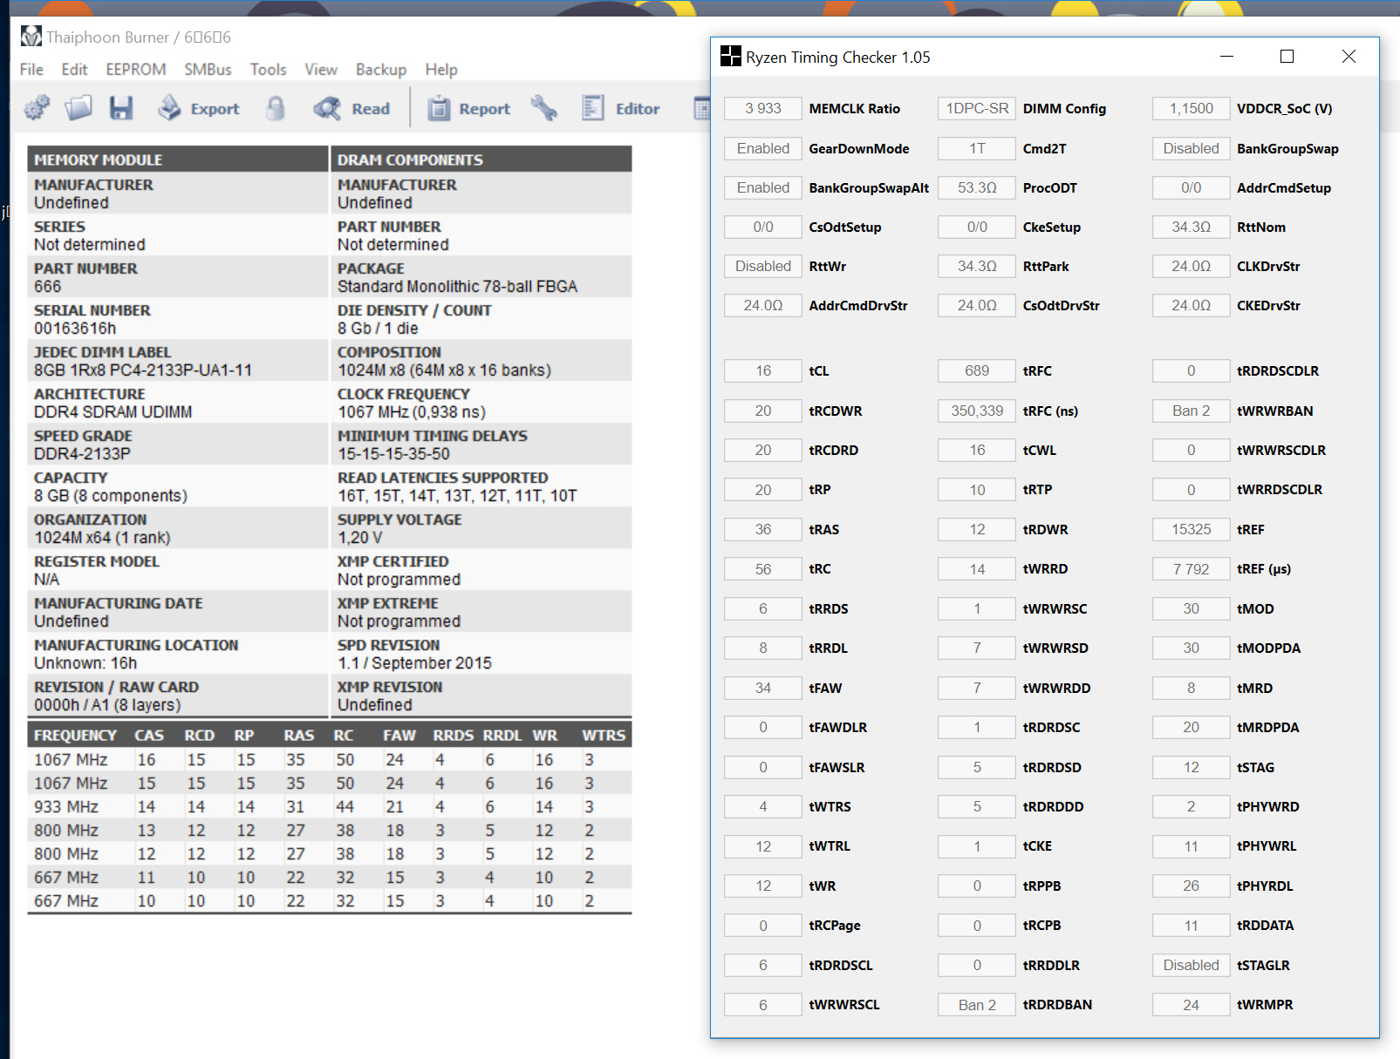
Task: Open the EEPROM menu
Action: (x=136, y=70)
